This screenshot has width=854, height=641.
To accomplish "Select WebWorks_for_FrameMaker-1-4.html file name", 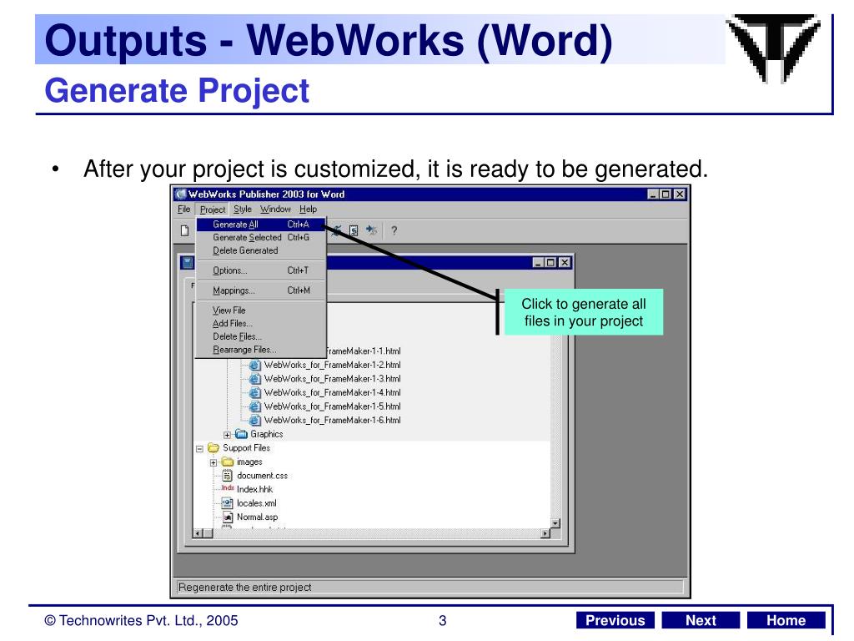I will point(332,392).
